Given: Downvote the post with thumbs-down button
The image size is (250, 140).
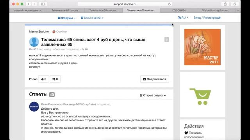Looking at the screenshot, I should 55,79.
